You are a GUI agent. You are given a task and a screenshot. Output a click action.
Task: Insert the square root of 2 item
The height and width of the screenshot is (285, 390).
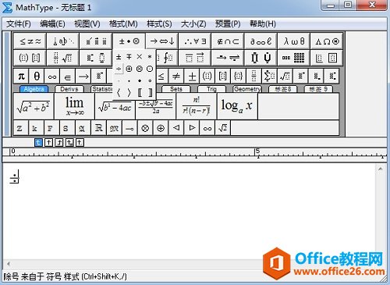223,128
